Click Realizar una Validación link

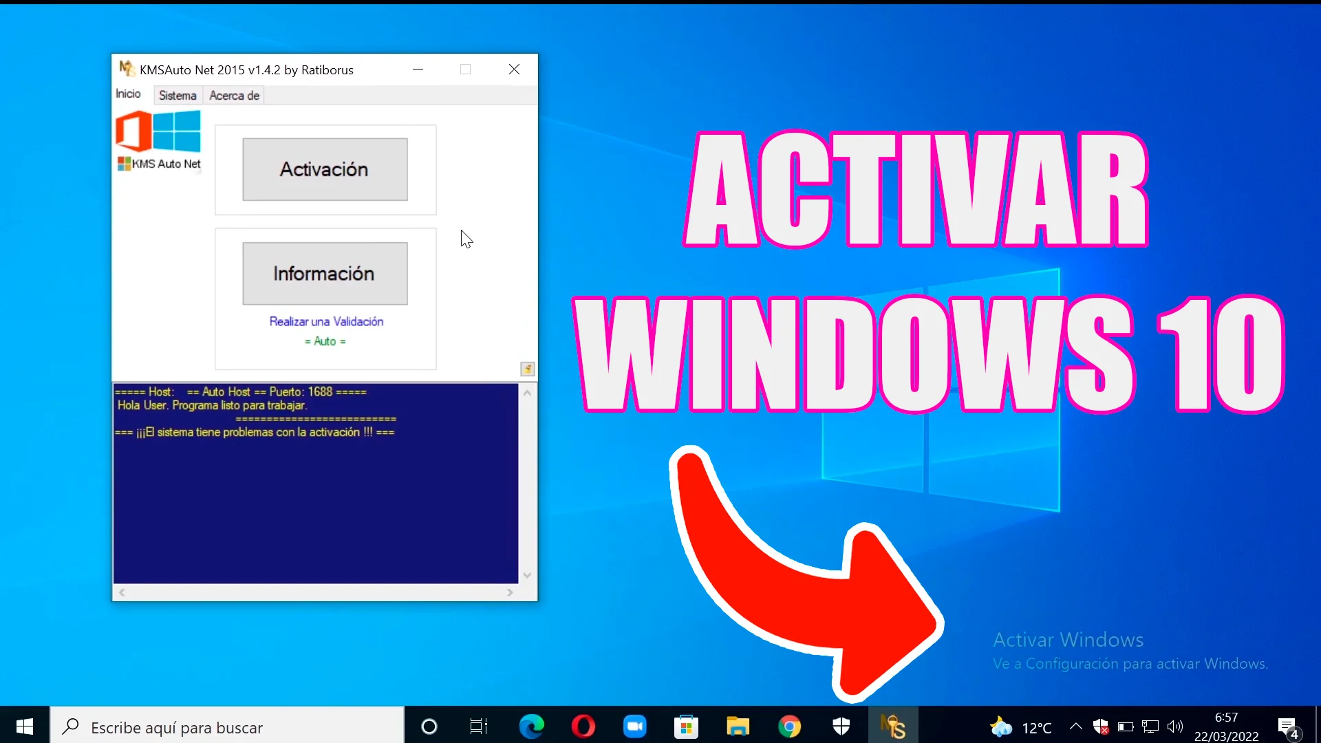pos(325,321)
